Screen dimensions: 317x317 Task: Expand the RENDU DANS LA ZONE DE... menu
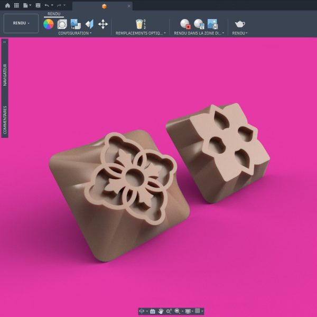pyautogui.click(x=199, y=33)
